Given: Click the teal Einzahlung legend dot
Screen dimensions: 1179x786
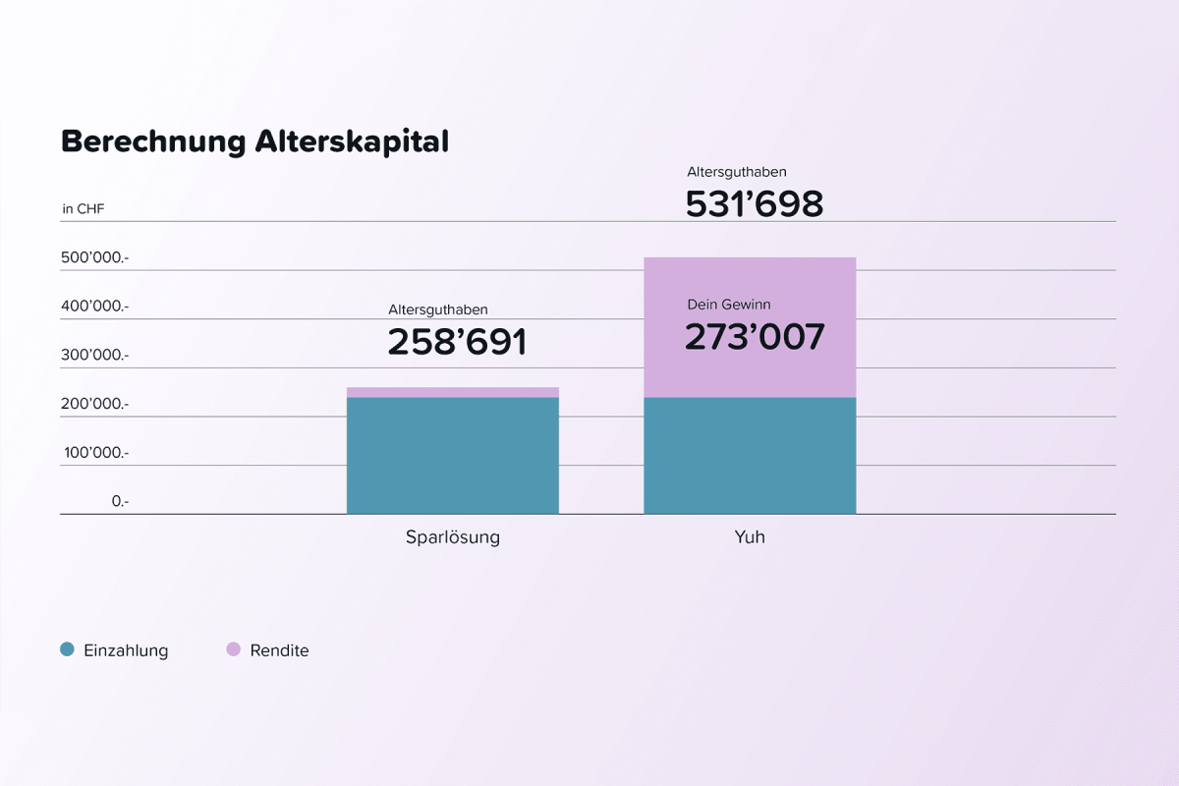Looking at the screenshot, I should tap(67, 649).
